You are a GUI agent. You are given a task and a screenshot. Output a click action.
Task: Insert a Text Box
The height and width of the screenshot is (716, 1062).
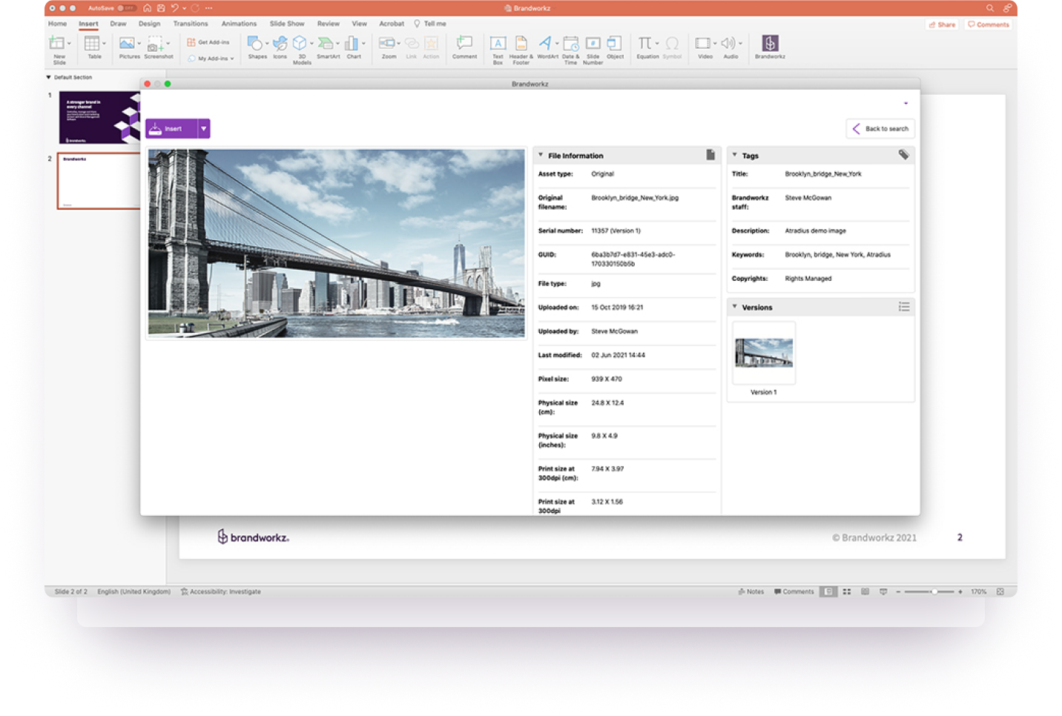(498, 49)
